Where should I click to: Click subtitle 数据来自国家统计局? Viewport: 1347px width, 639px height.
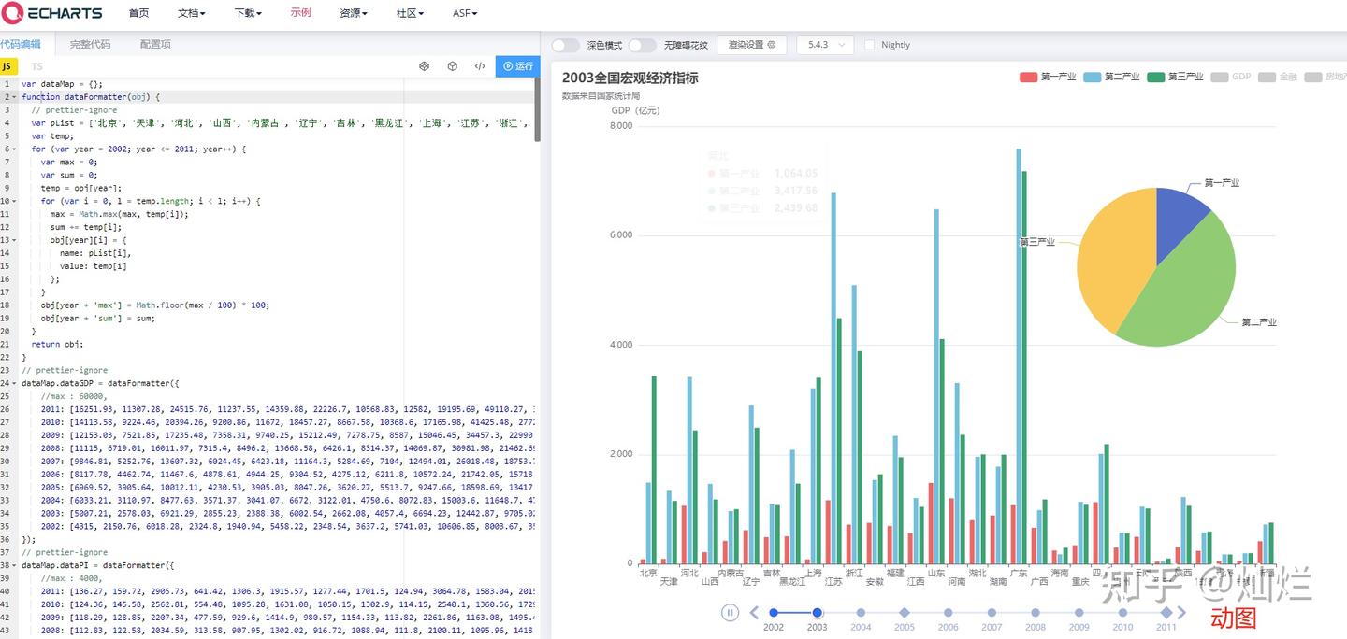click(x=601, y=95)
